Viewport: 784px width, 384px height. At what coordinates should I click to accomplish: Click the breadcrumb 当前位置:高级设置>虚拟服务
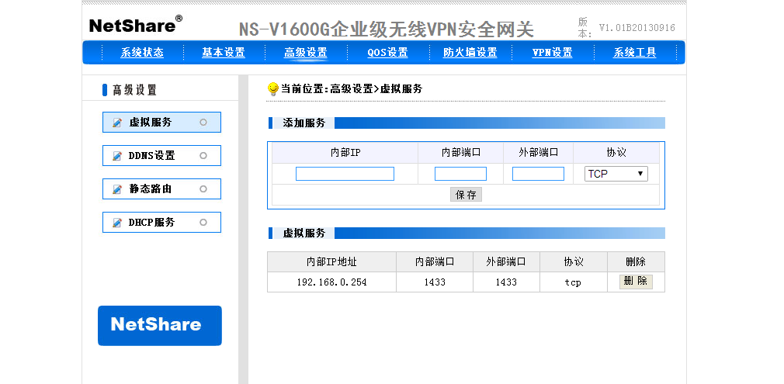tap(352, 89)
